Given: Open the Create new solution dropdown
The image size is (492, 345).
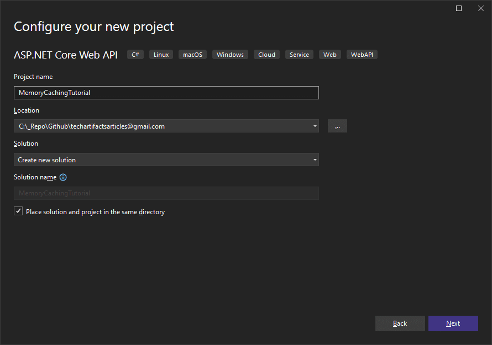Looking at the screenshot, I should pyautogui.click(x=166, y=160).
